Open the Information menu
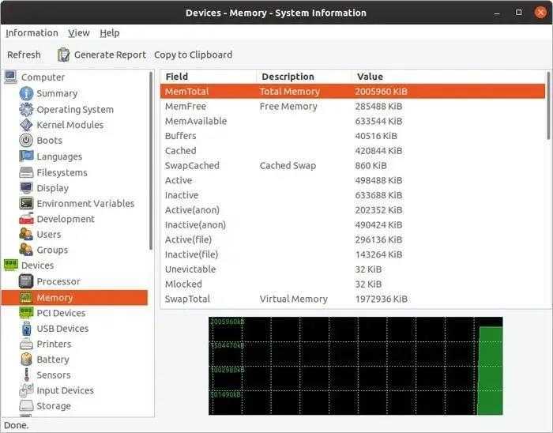The width and height of the screenshot is (553, 433). pos(32,33)
